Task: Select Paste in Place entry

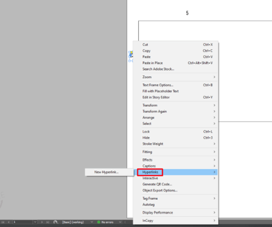Action: (x=176, y=63)
